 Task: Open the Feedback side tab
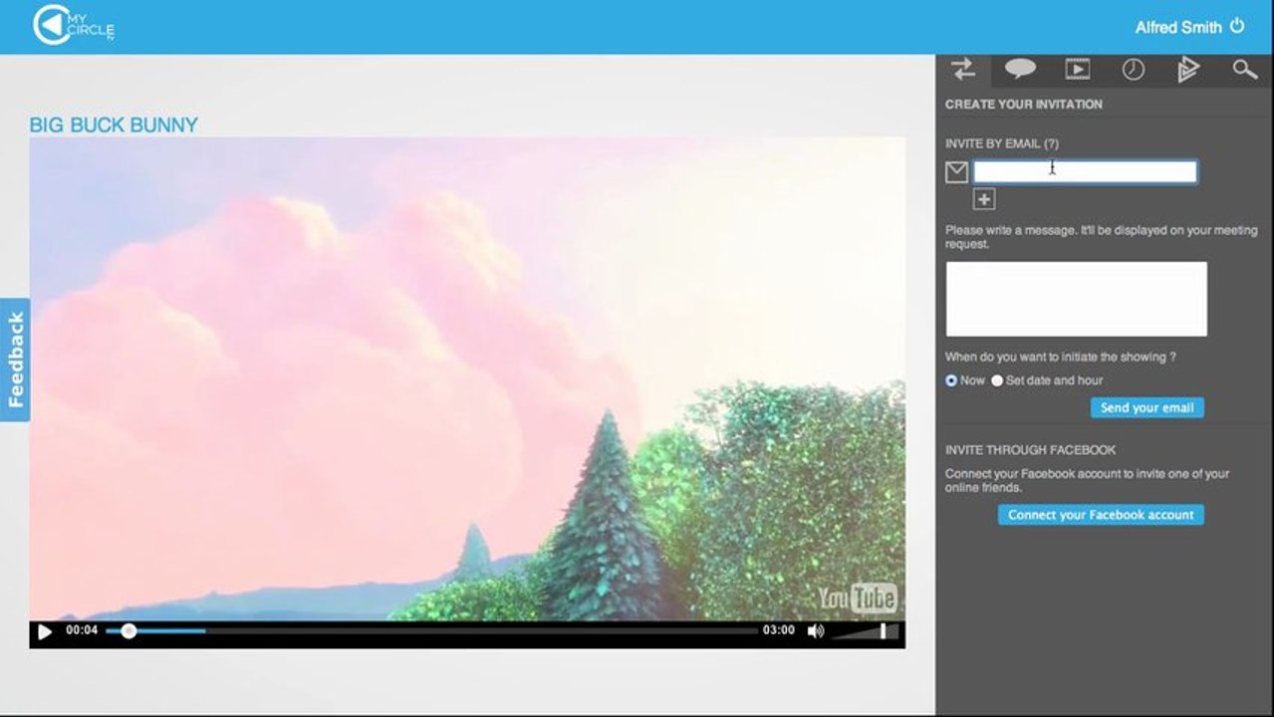[15, 359]
